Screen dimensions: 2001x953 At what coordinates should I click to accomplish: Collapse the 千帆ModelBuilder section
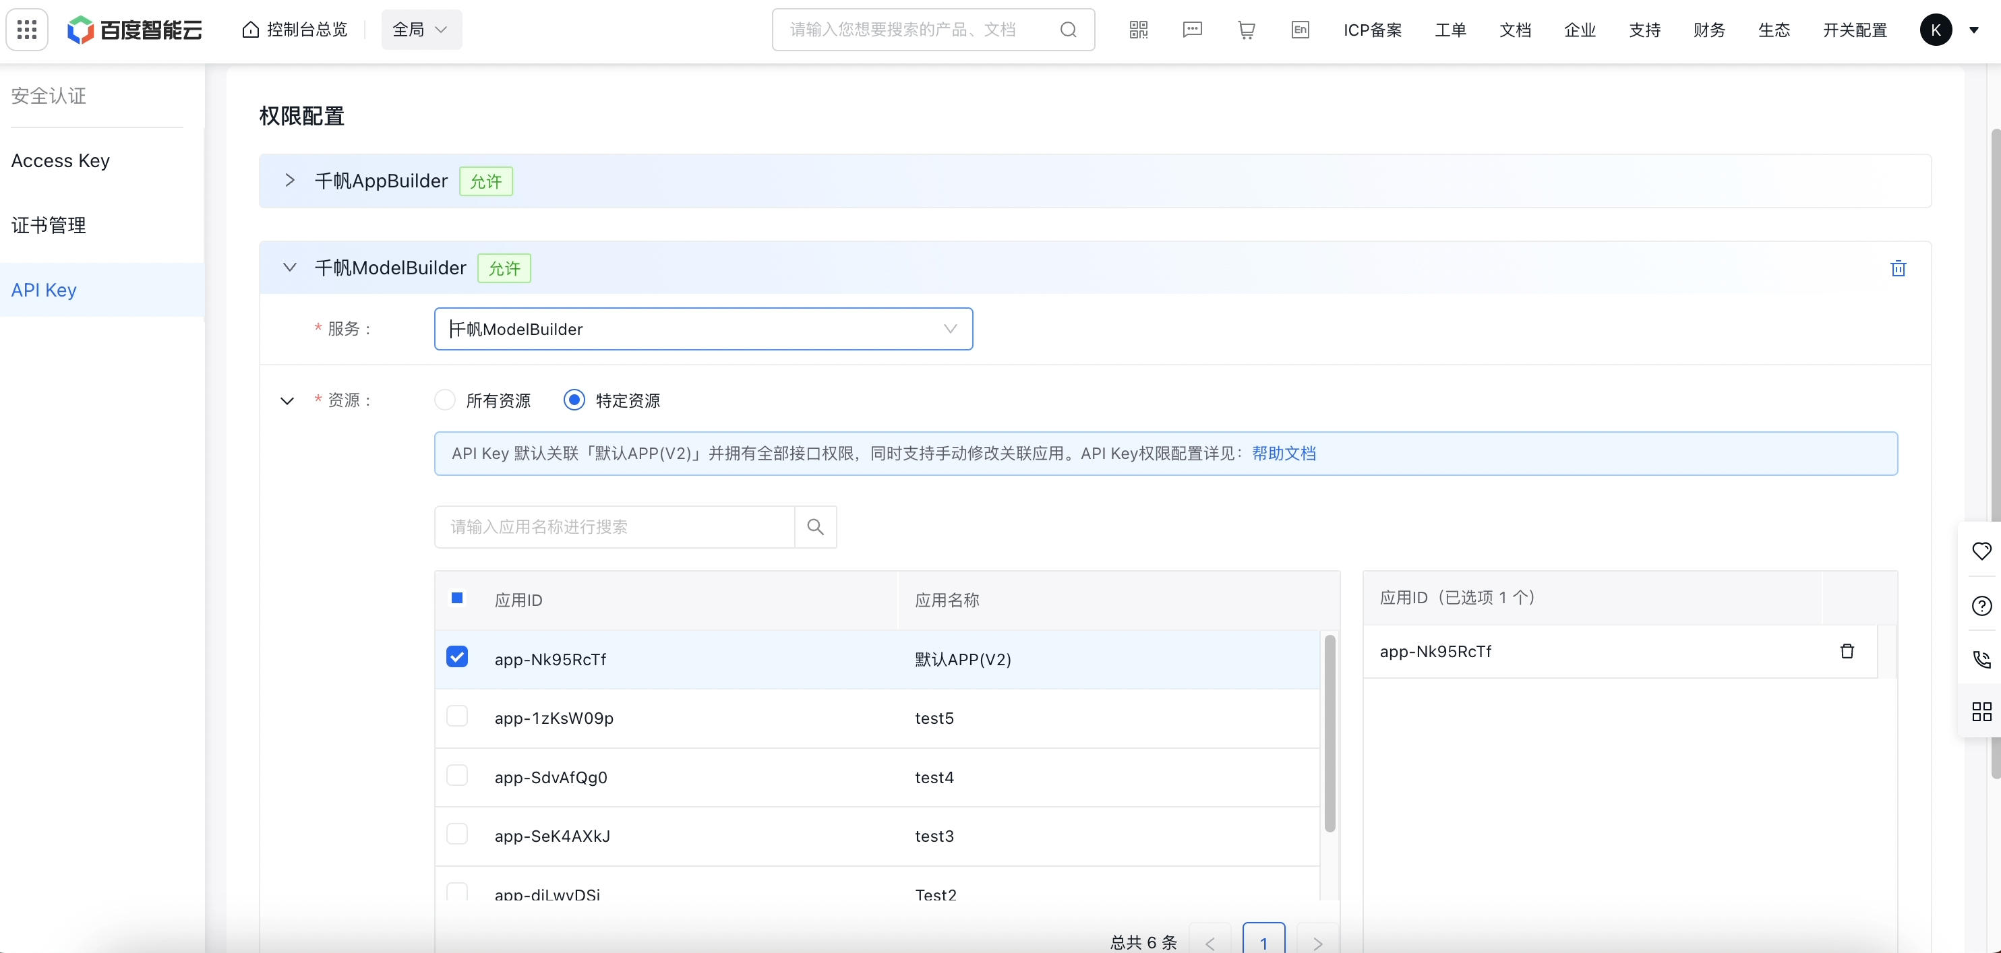[x=290, y=267]
